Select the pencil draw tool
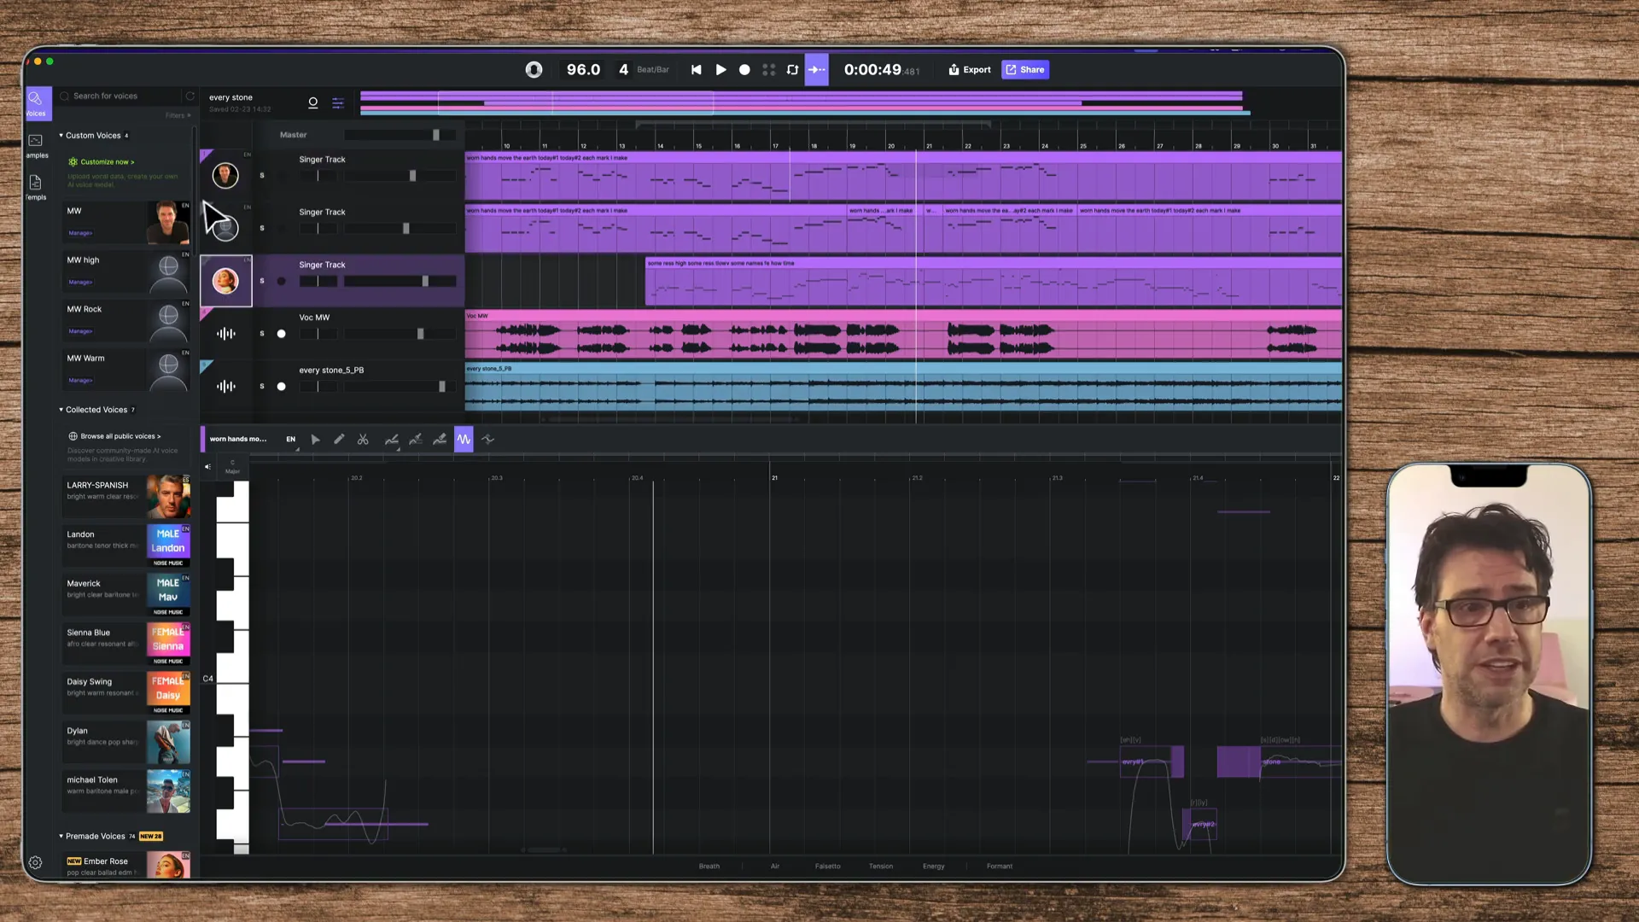 [339, 440]
